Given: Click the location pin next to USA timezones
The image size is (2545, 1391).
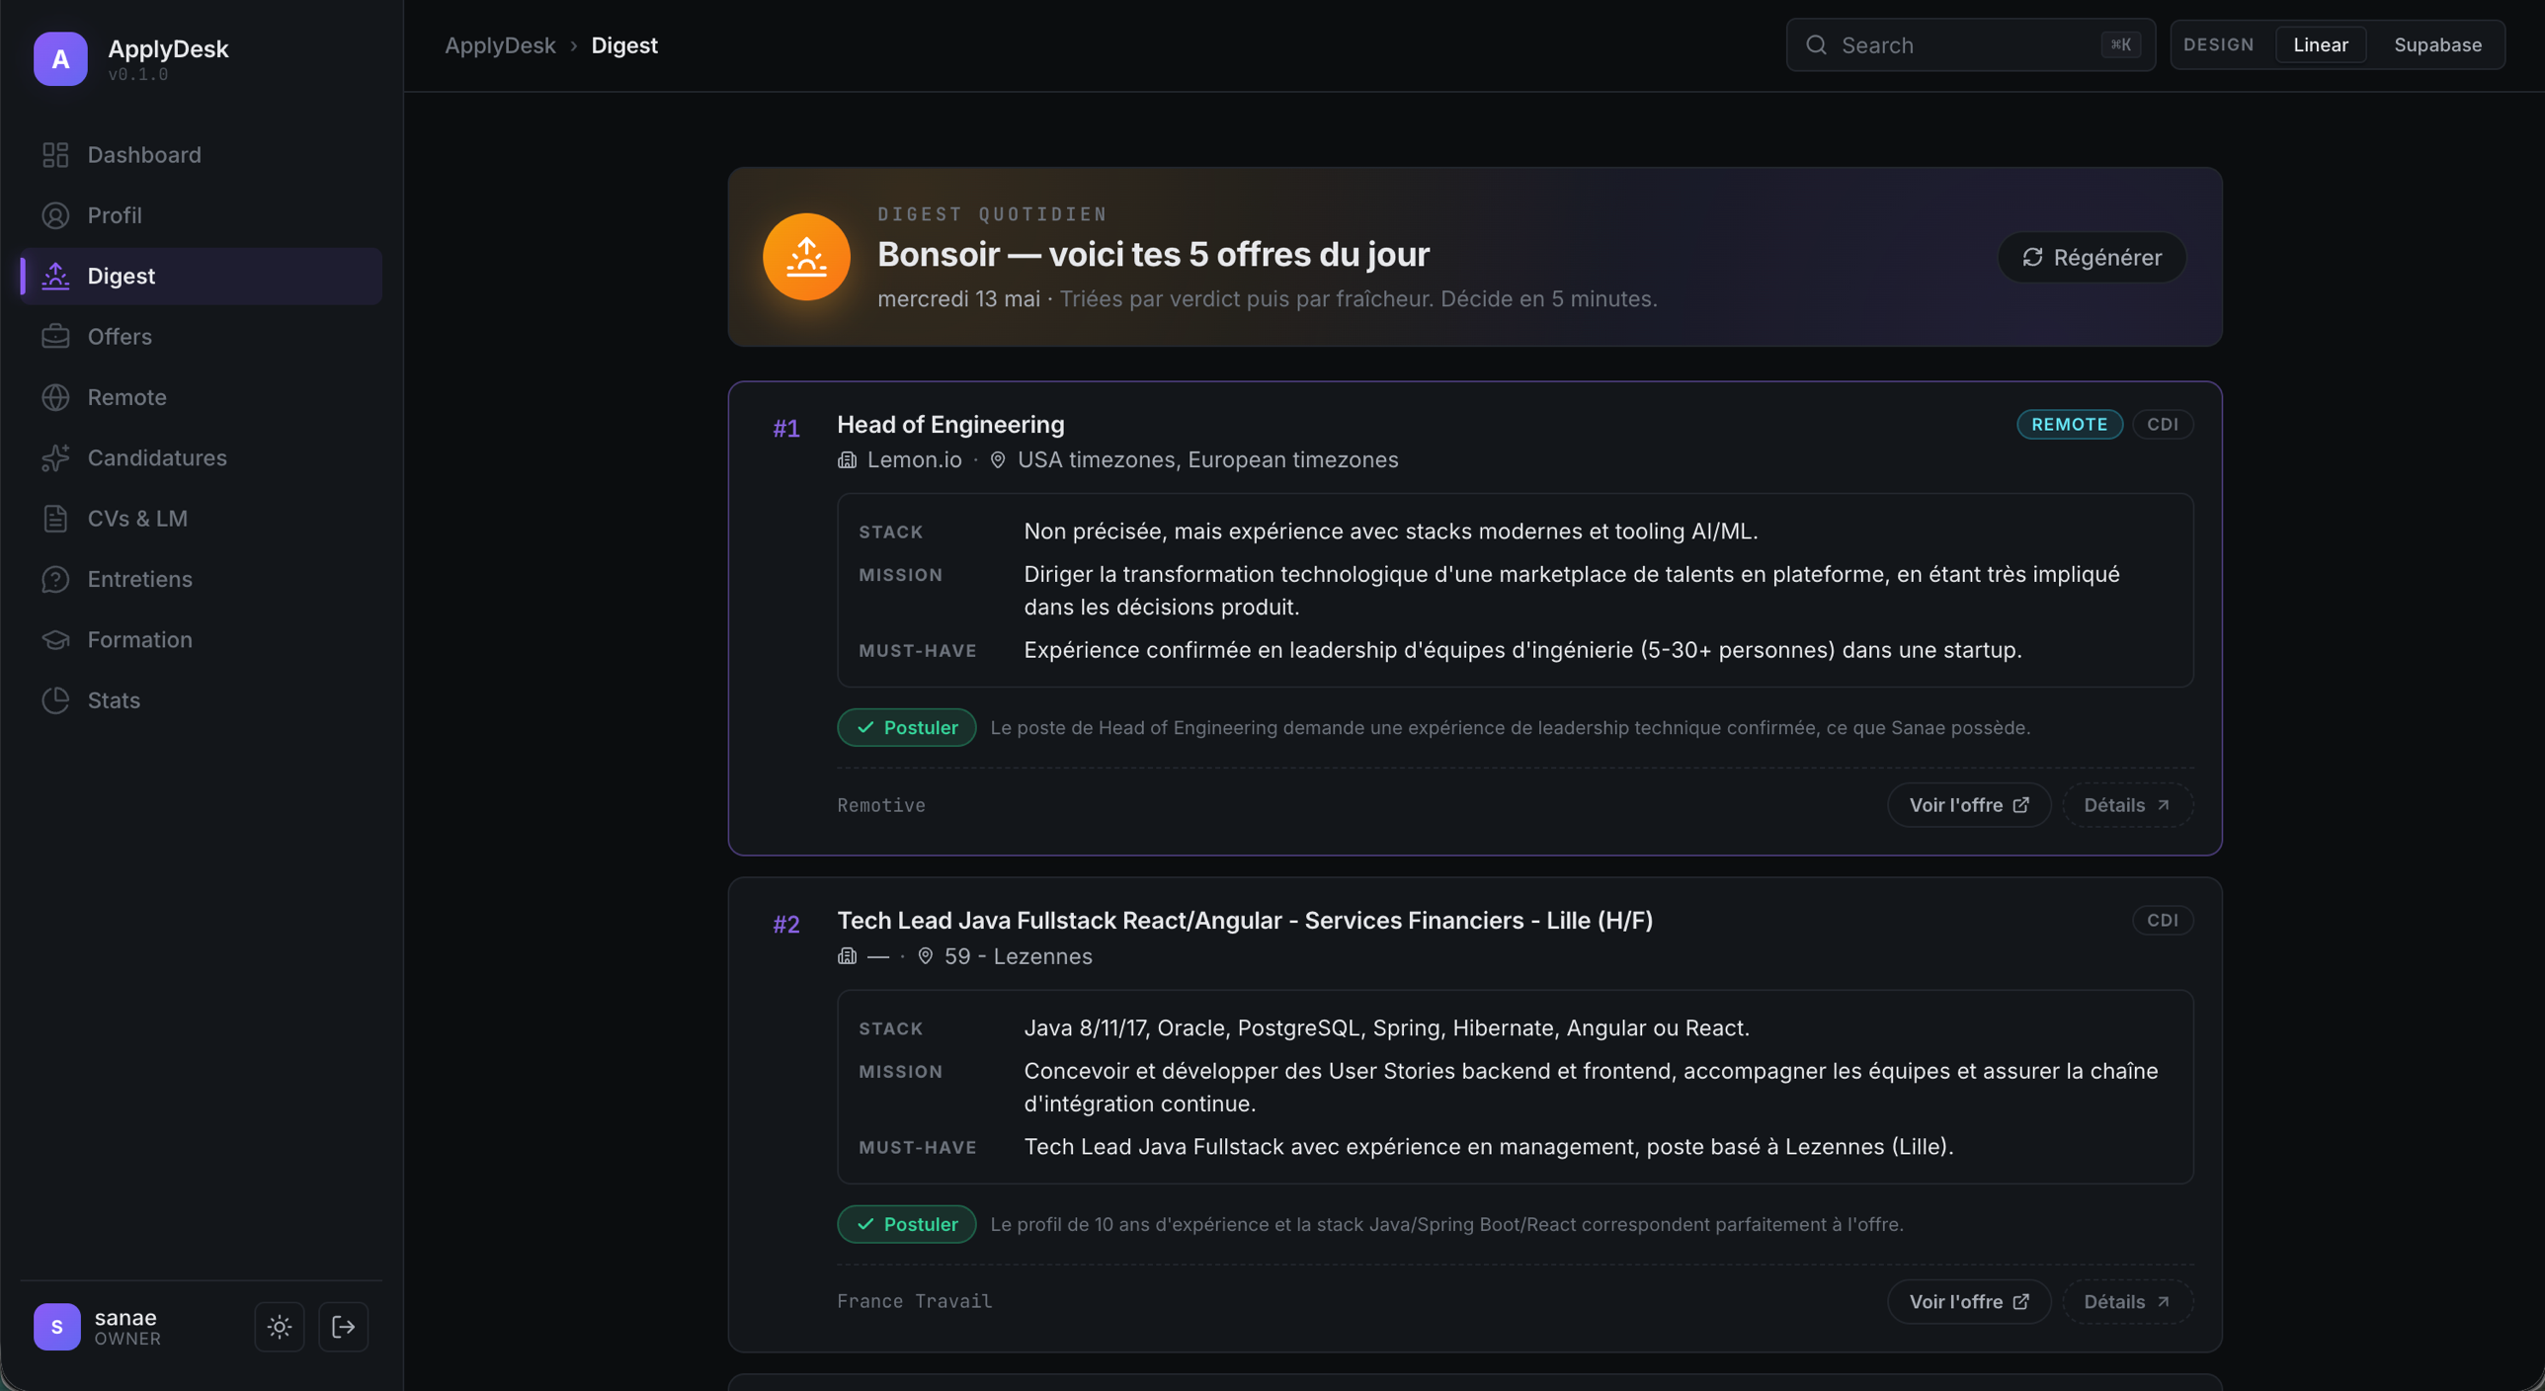Looking at the screenshot, I should pos(997,459).
